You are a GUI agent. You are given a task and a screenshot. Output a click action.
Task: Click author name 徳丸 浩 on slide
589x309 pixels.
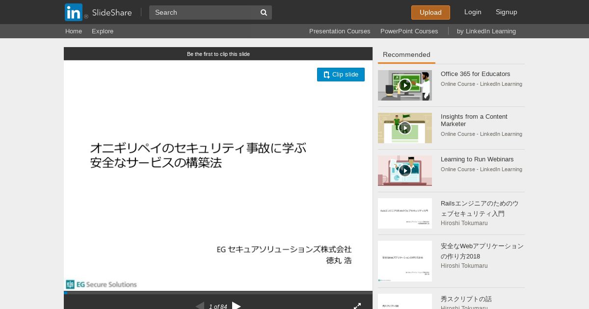tap(339, 260)
